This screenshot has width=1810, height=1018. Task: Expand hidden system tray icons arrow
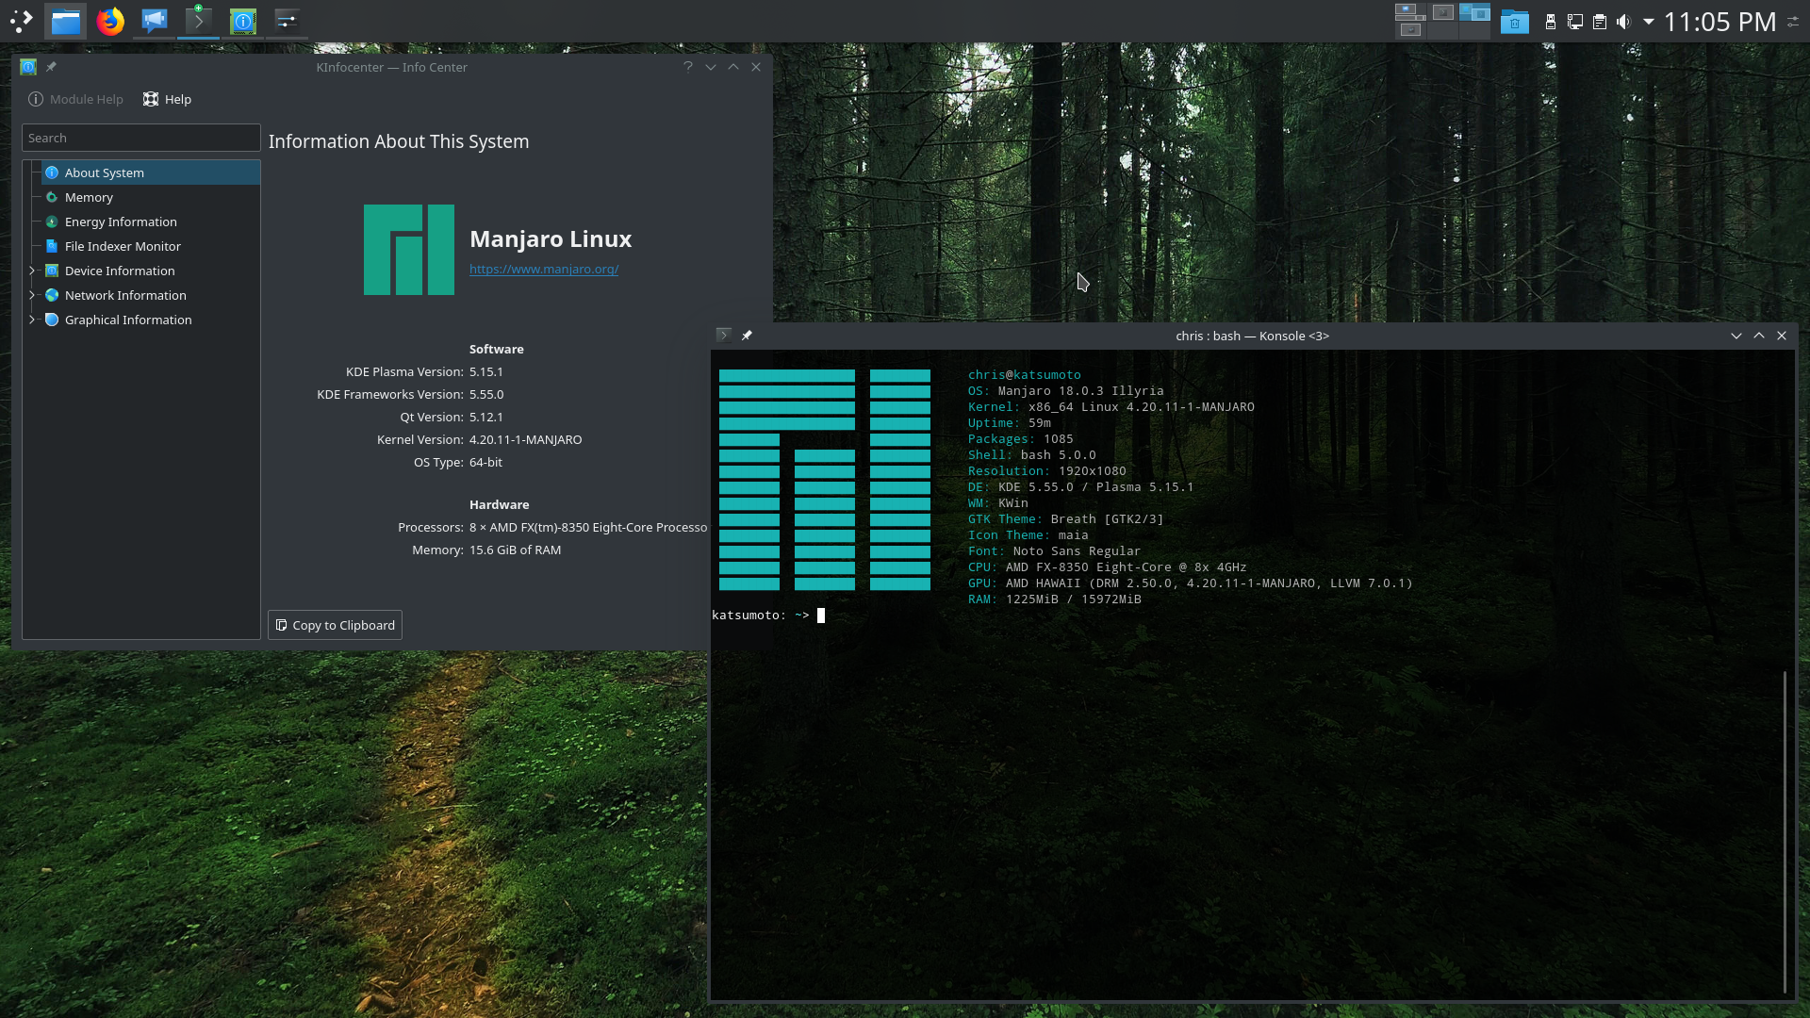coord(1648,22)
